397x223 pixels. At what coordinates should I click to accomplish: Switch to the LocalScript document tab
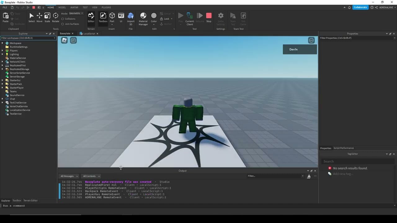(x=89, y=33)
